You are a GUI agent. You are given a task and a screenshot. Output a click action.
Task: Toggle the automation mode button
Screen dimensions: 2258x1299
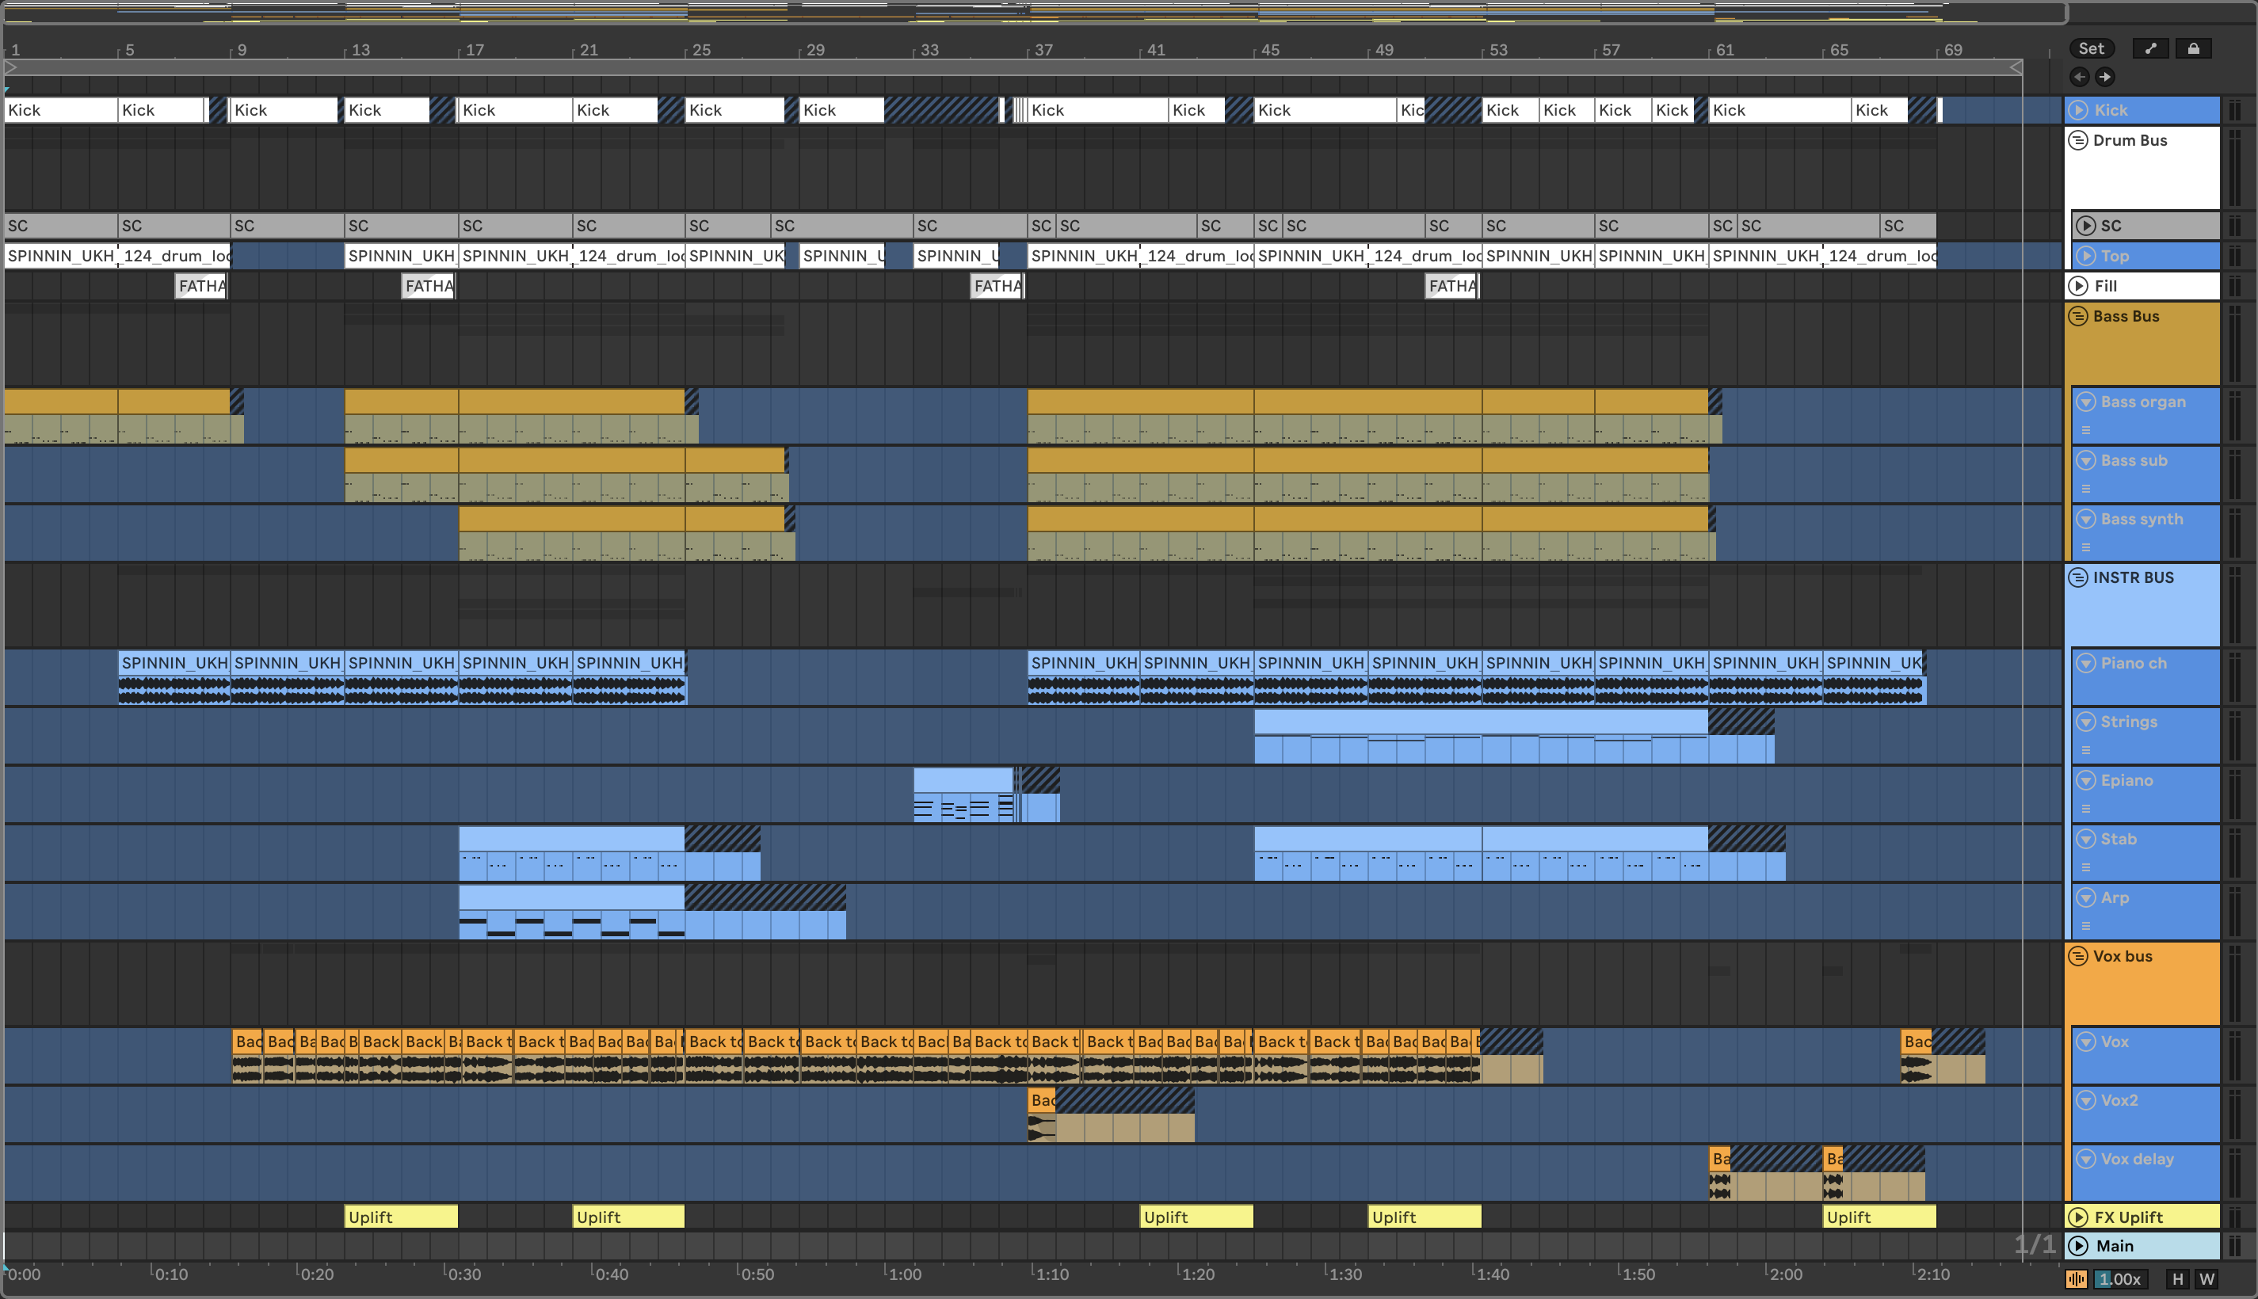2150,49
